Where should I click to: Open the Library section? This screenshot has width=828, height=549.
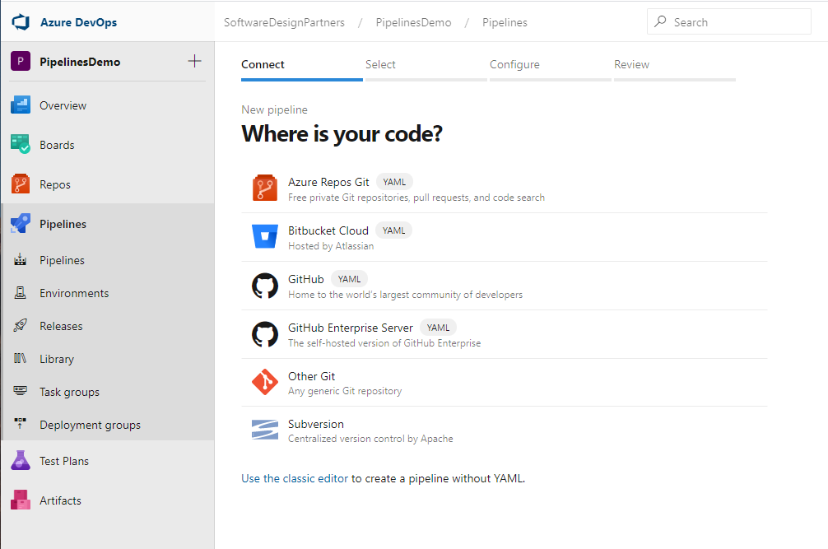click(x=19, y=358)
